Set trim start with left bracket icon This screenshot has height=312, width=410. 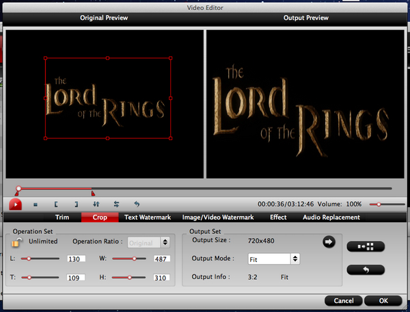(x=56, y=205)
